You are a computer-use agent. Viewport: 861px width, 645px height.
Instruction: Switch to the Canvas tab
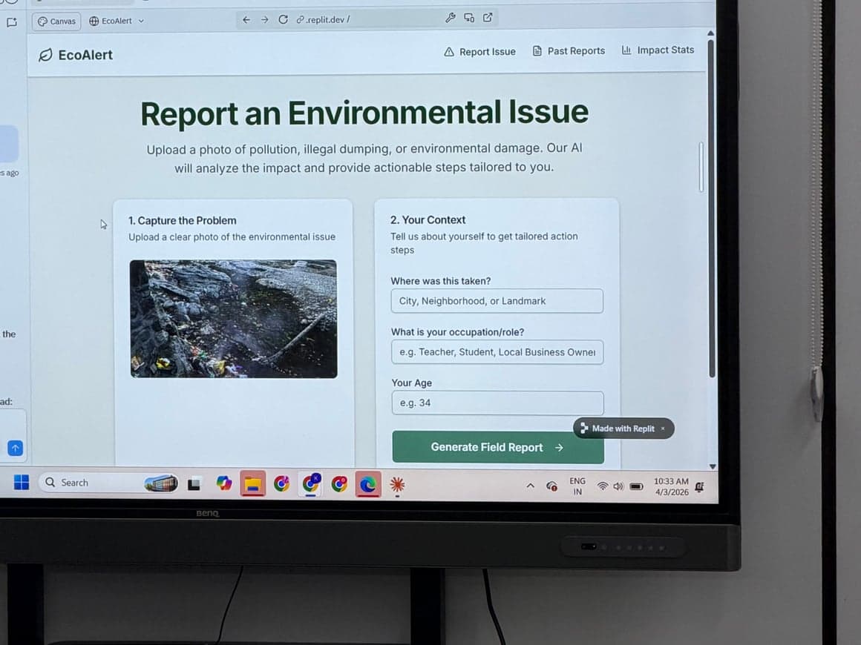coord(56,21)
